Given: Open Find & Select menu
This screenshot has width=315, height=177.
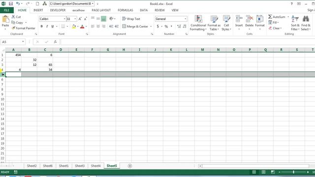Looking at the screenshot, I should point(306,23).
